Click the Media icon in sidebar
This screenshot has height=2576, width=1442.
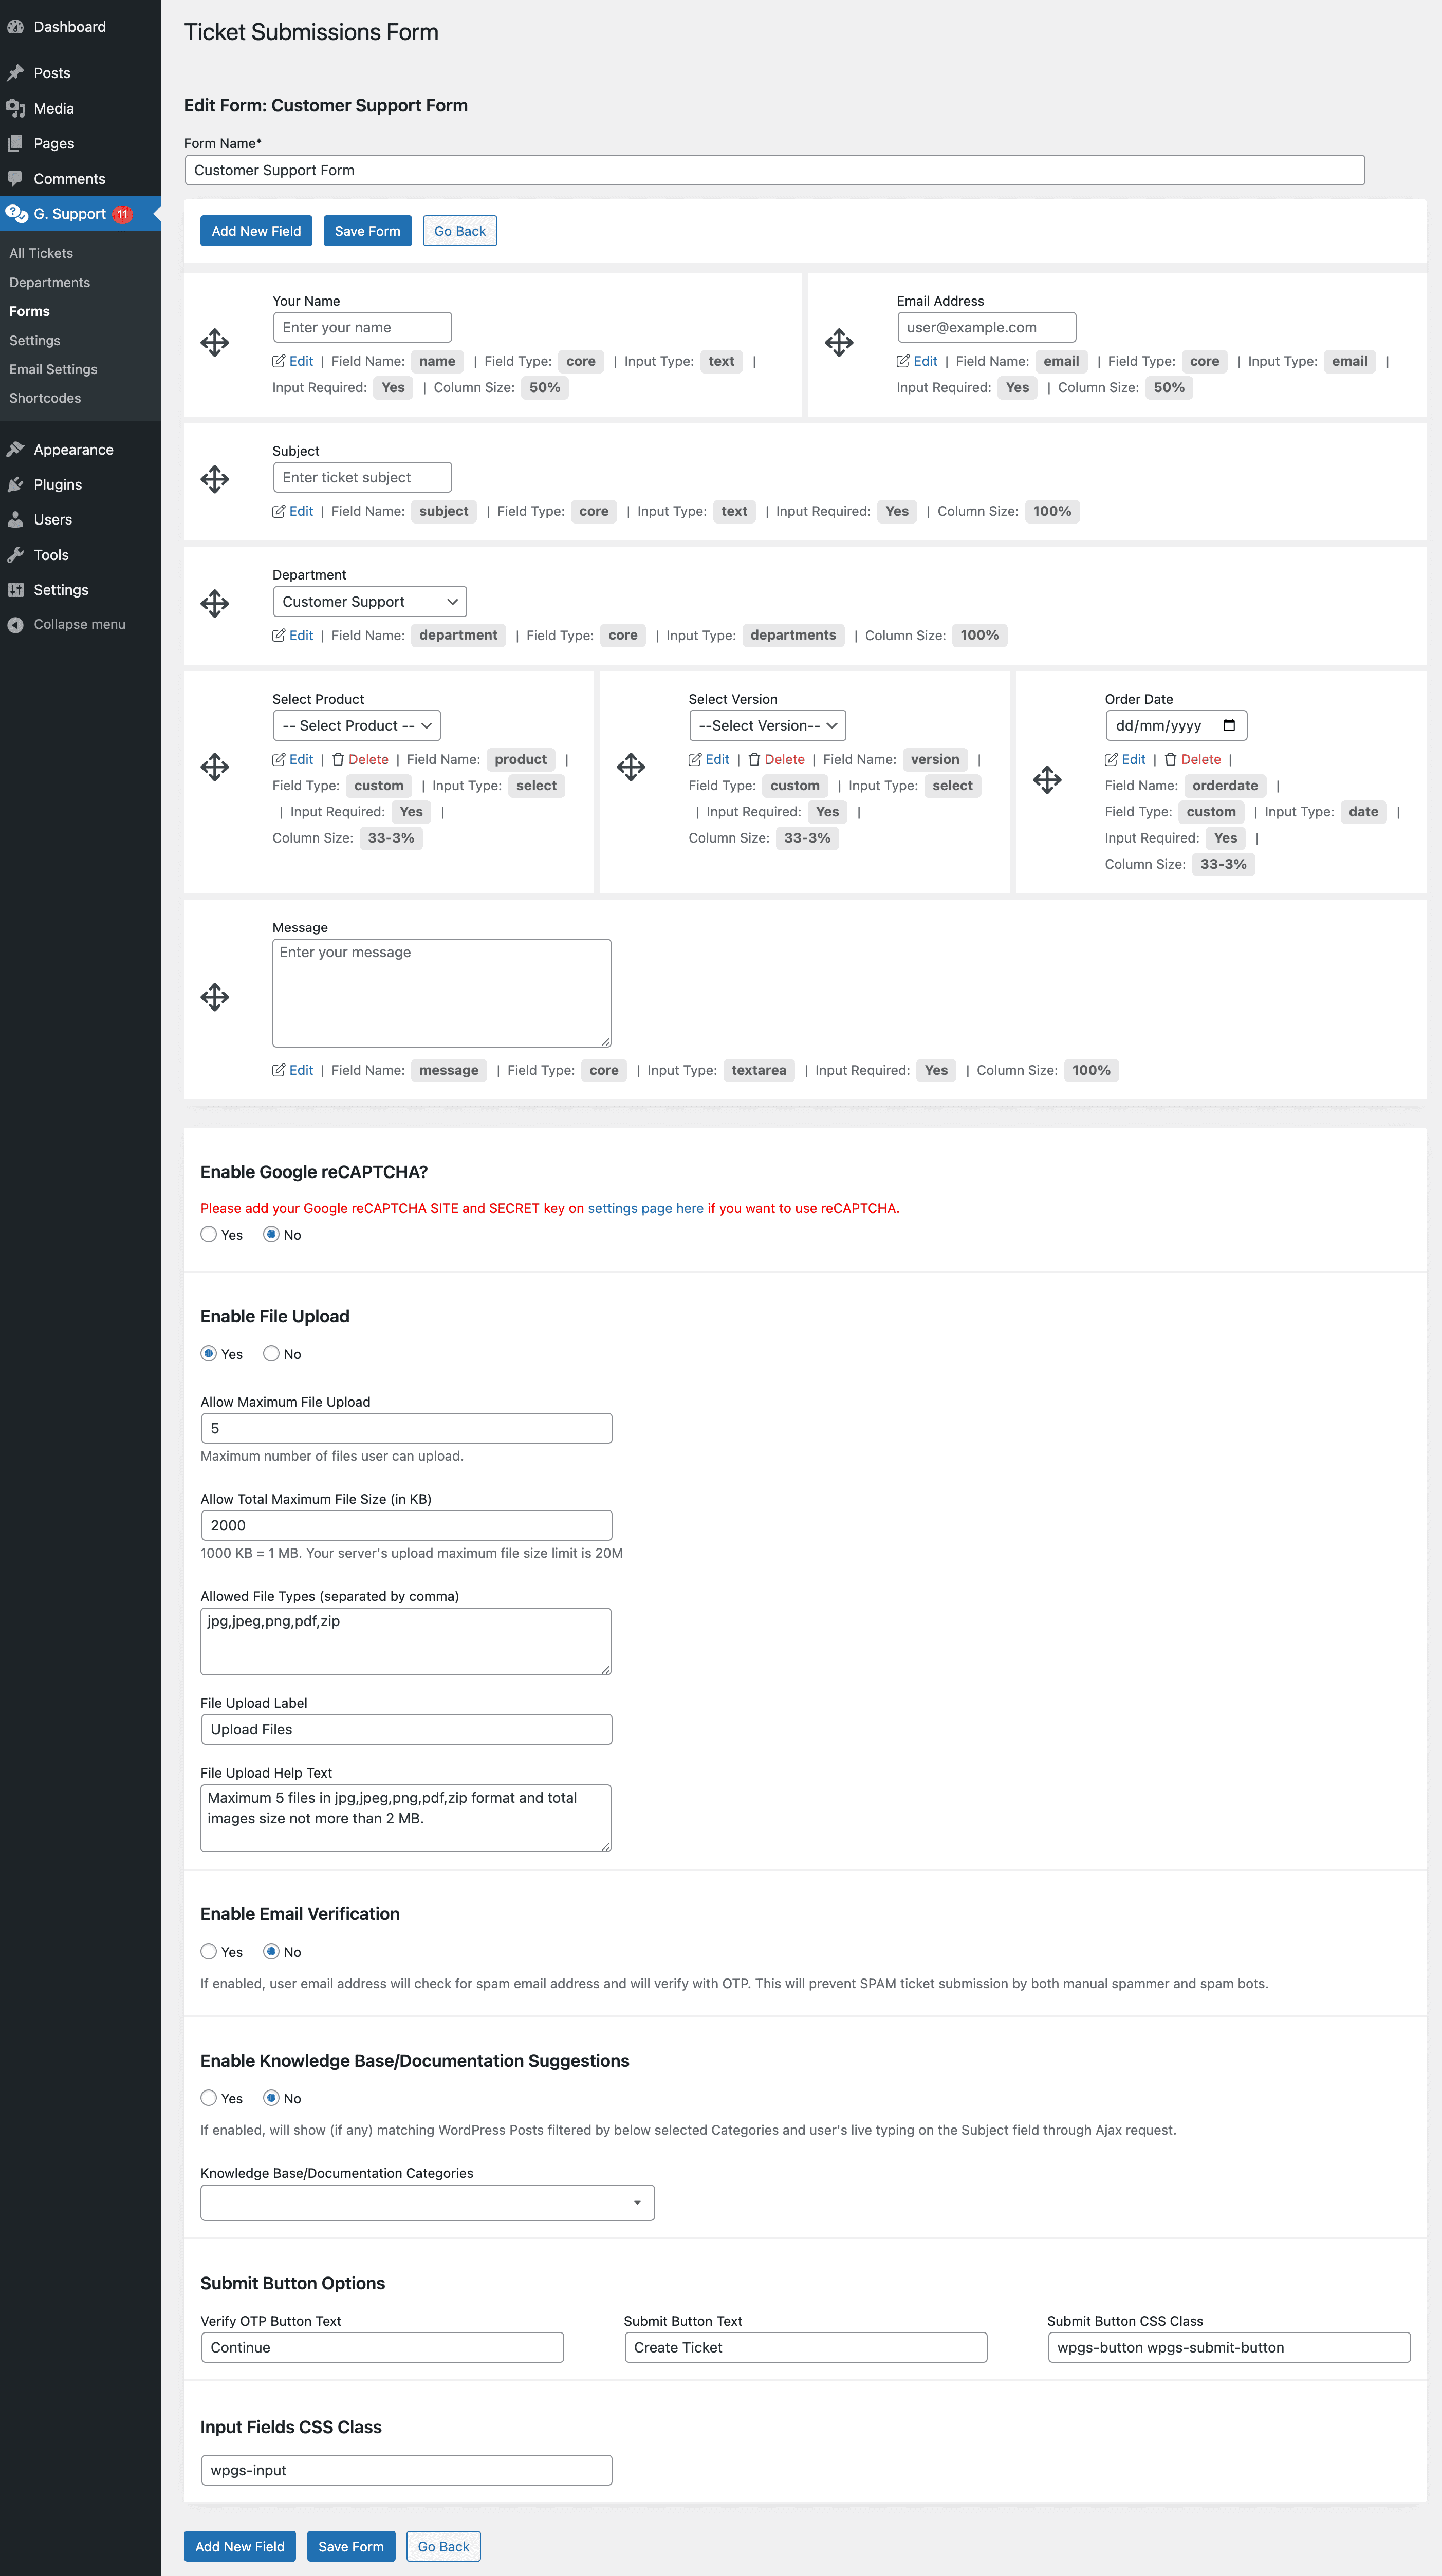pyautogui.click(x=15, y=108)
